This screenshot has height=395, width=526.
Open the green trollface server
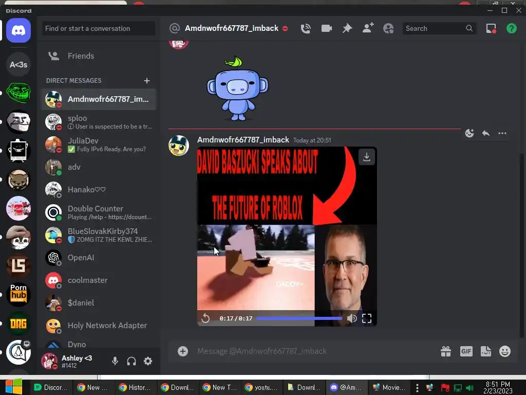pyautogui.click(x=18, y=93)
